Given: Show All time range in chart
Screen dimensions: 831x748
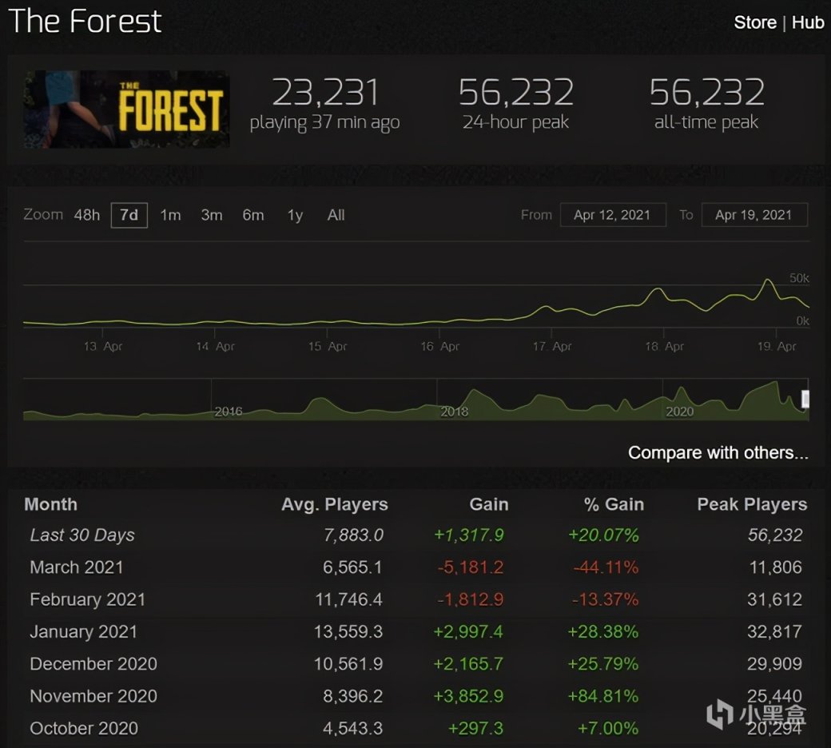Looking at the screenshot, I should pyautogui.click(x=336, y=215).
